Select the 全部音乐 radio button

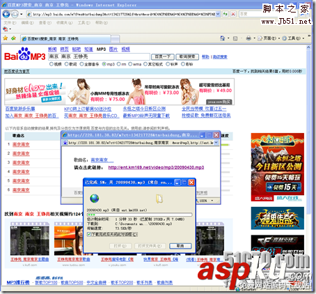click(81, 64)
